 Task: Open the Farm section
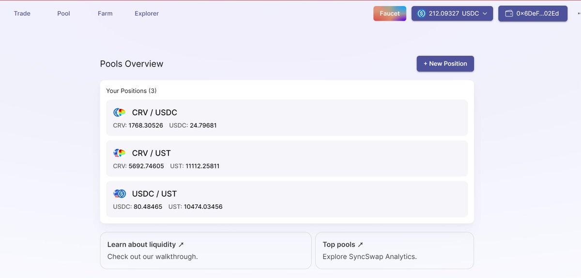pos(105,14)
